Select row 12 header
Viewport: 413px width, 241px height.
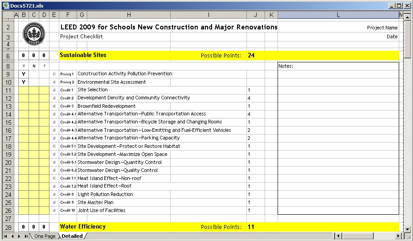(8, 98)
